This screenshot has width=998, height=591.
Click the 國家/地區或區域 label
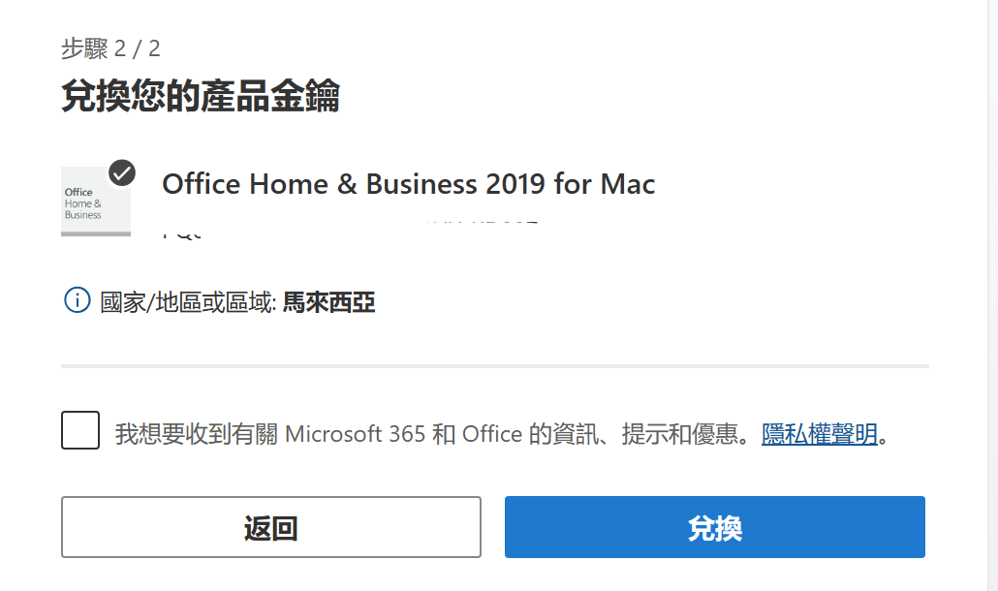click(189, 303)
